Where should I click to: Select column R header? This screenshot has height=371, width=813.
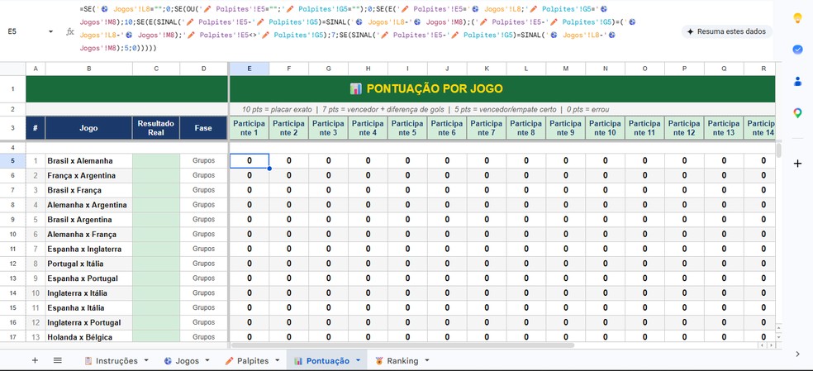click(759, 69)
